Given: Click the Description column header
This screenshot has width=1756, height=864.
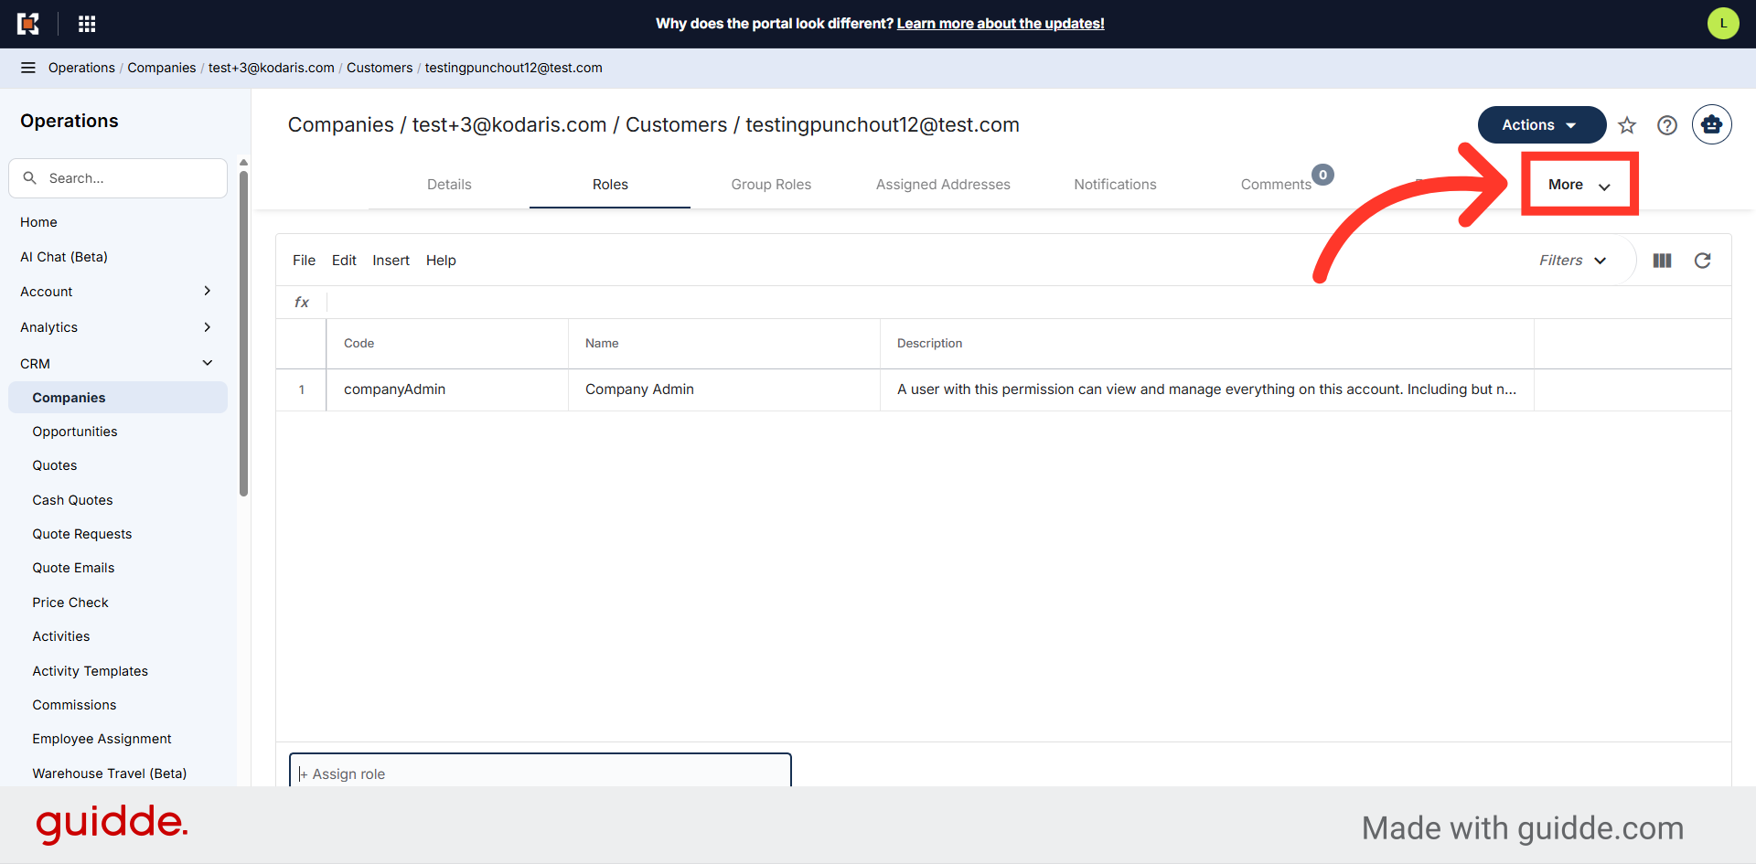Looking at the screenshot, I should [x=1207, y=344].
